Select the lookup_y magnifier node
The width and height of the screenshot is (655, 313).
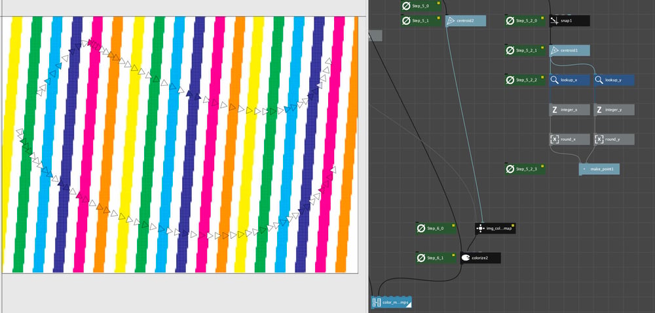(x=614, y=80)
